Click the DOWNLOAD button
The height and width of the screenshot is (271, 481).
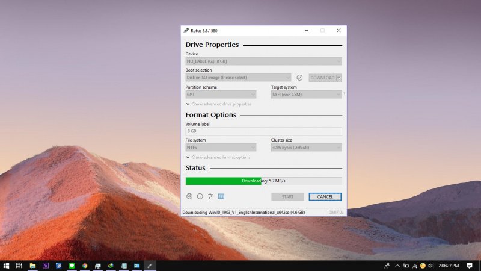click(x=322, y=78)
